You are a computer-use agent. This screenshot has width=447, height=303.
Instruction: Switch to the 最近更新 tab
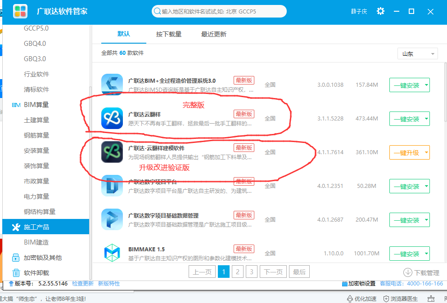coord(213,34)
